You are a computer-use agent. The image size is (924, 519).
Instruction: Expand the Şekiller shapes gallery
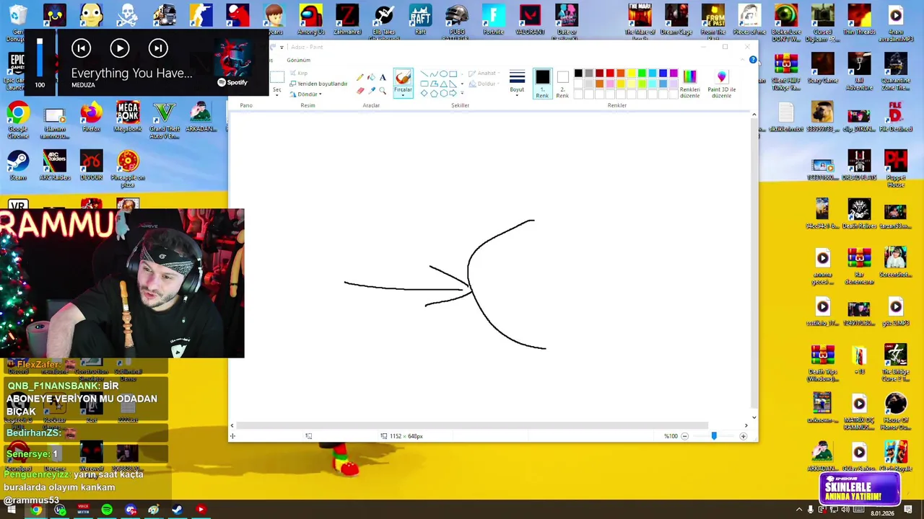[461, 93]
